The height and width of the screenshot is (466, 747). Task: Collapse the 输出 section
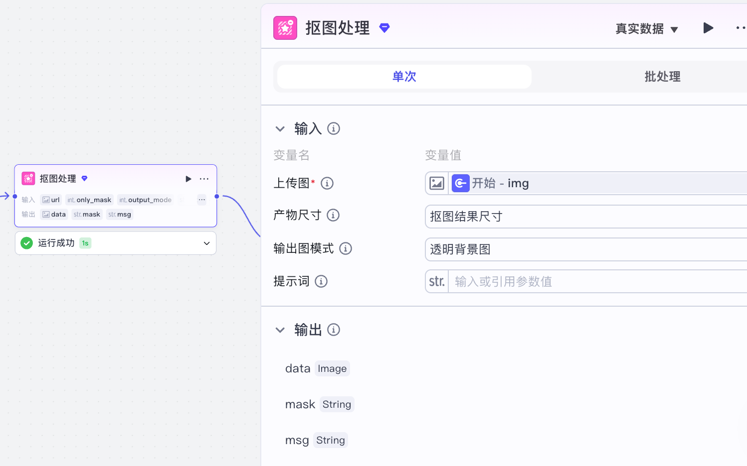click(280, 330)
